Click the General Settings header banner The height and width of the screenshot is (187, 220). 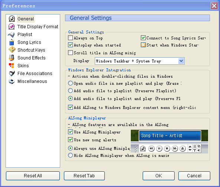click(137, 18)
